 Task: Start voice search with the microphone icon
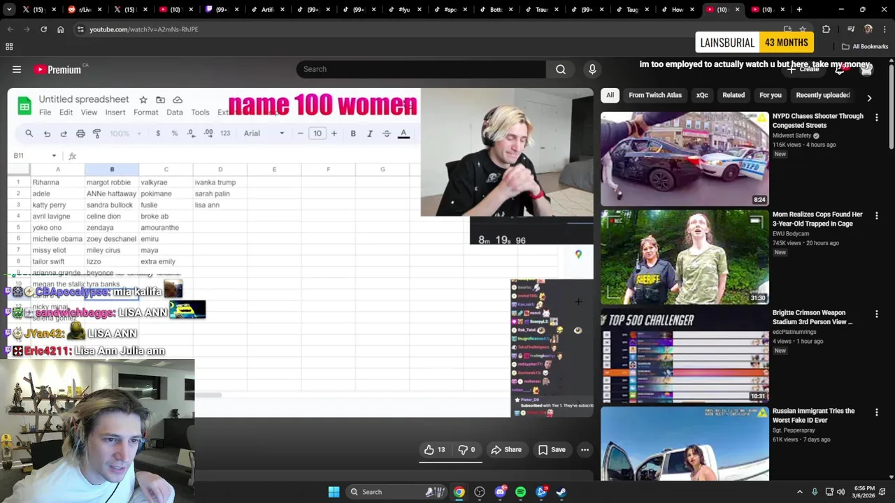[x=592, y=69]
